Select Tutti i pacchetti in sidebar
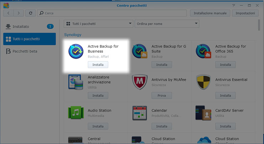Image resolution: width=264 pixels, height=144 pixels. [x=29, y=39]
